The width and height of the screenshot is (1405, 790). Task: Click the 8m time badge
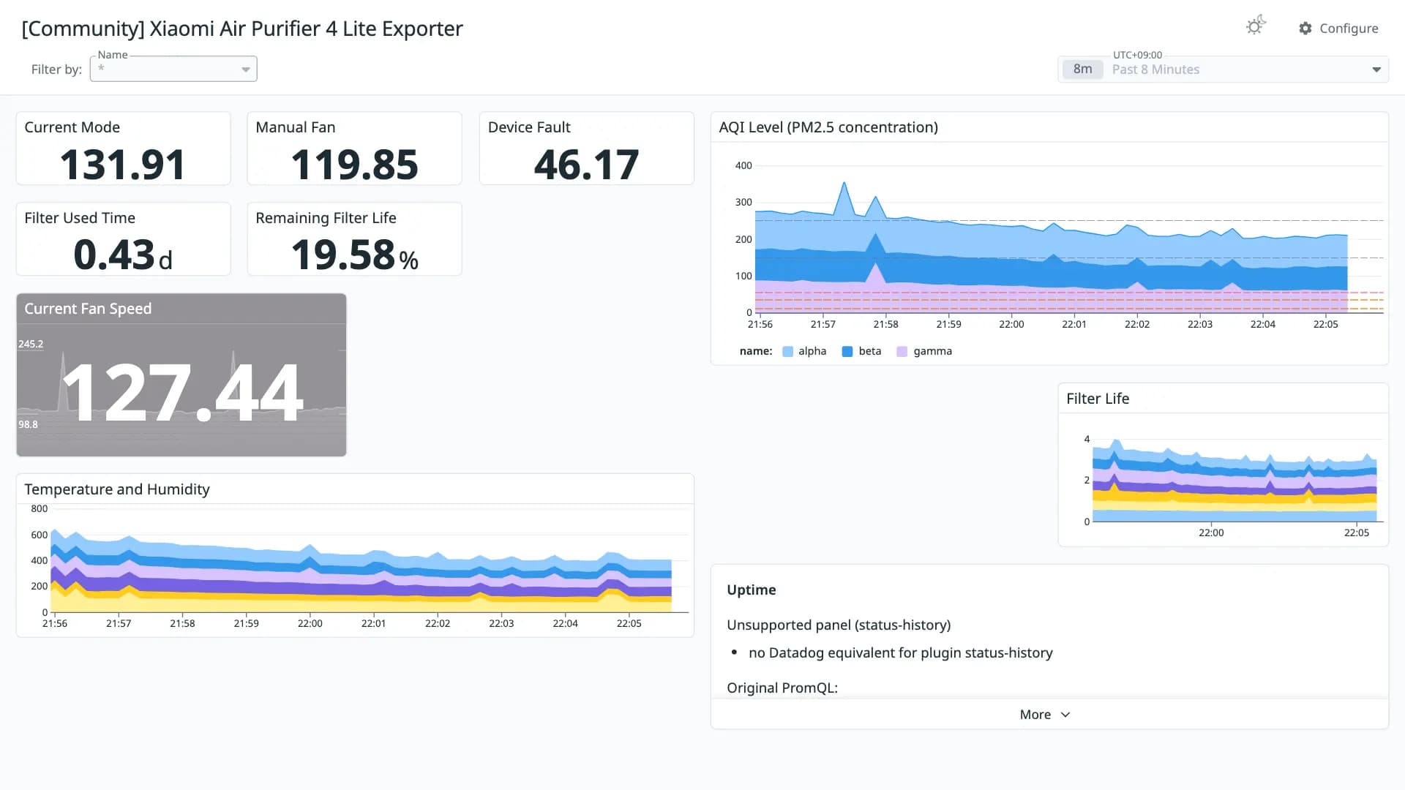click(x=1082, y=69)
